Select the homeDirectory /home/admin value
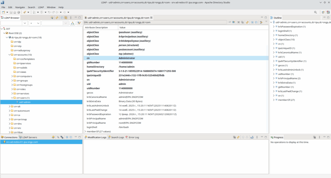The height and width of the screenshot is (178, 331). [x=126, y=67]
